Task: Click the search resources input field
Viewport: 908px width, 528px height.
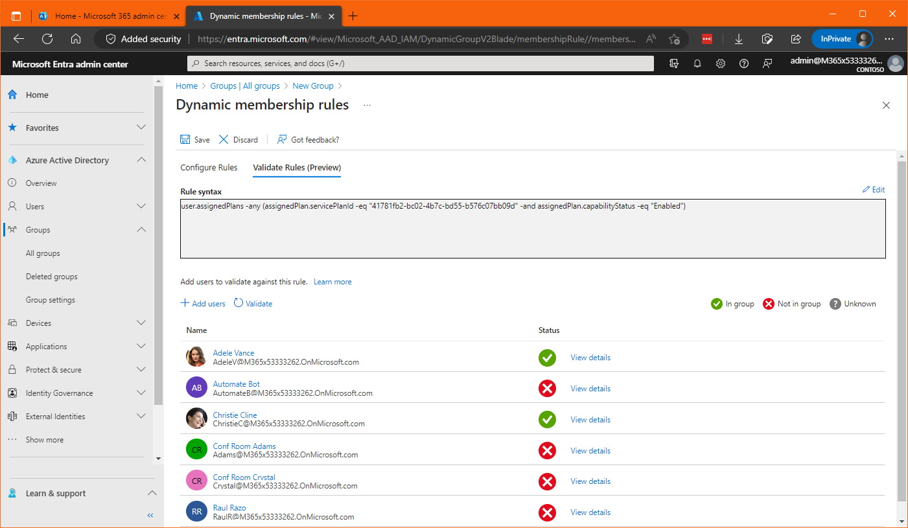Action: coord(421,63)
